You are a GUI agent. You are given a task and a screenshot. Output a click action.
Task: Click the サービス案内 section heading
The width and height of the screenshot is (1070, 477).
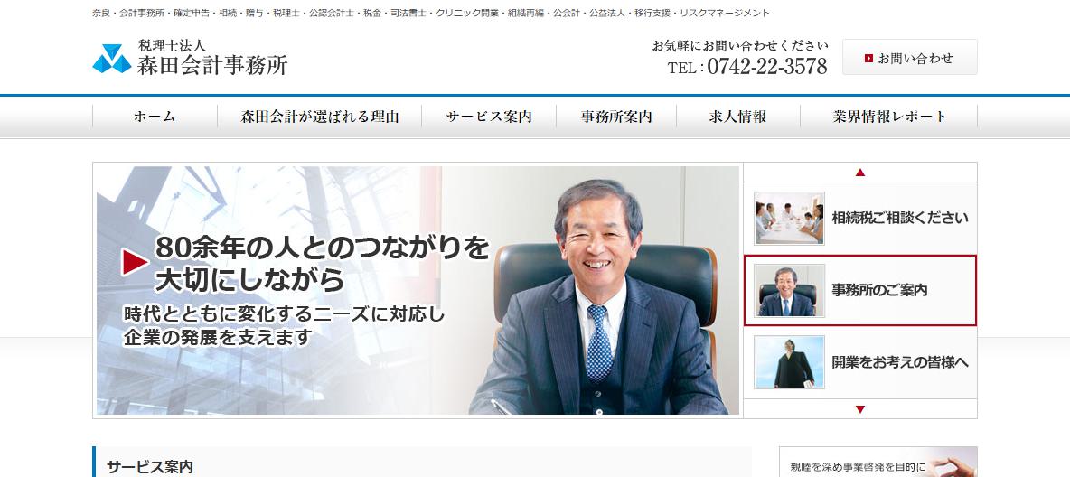click(x=150, y=467)
